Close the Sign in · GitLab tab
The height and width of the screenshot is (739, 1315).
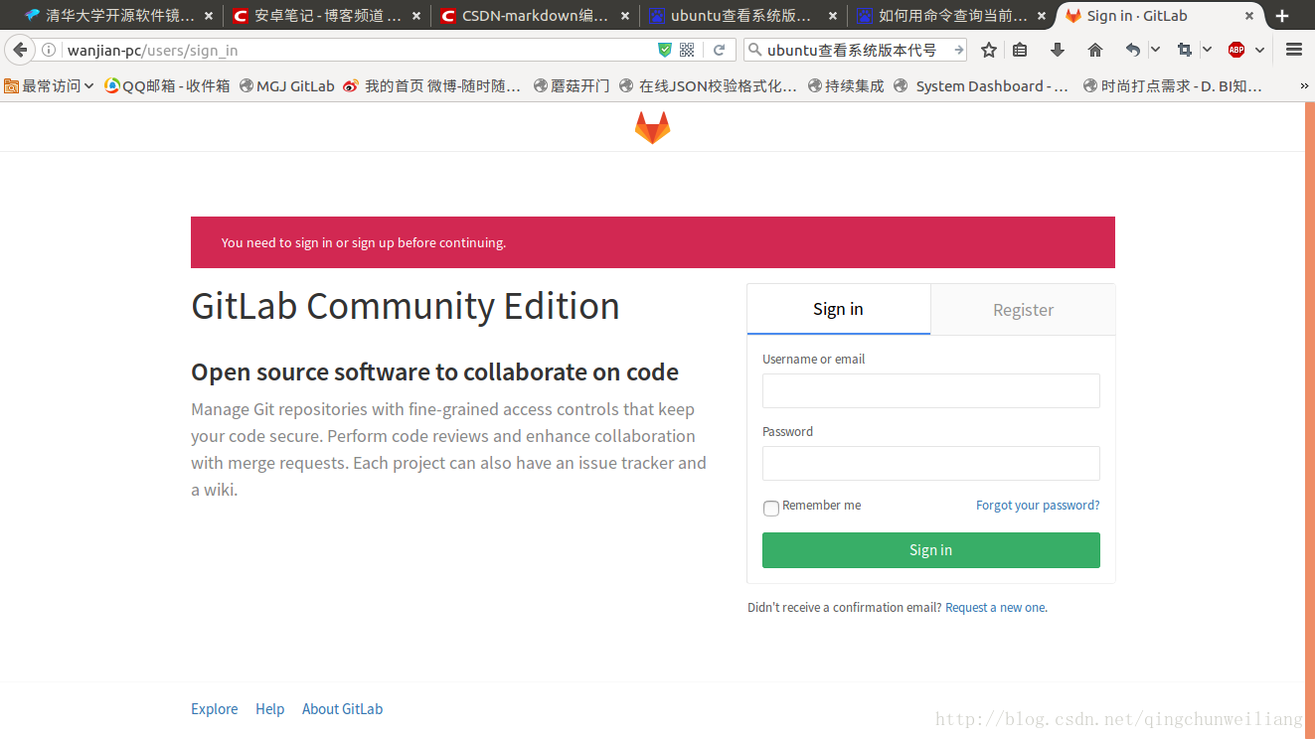pos(1249,16)
